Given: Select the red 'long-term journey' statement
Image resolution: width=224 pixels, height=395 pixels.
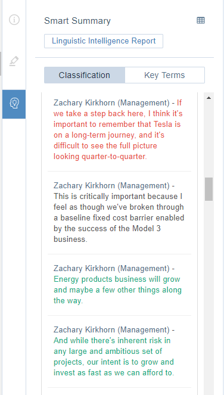Looking at the screenshot, I should pyautogui.click(x=118, y=130).
